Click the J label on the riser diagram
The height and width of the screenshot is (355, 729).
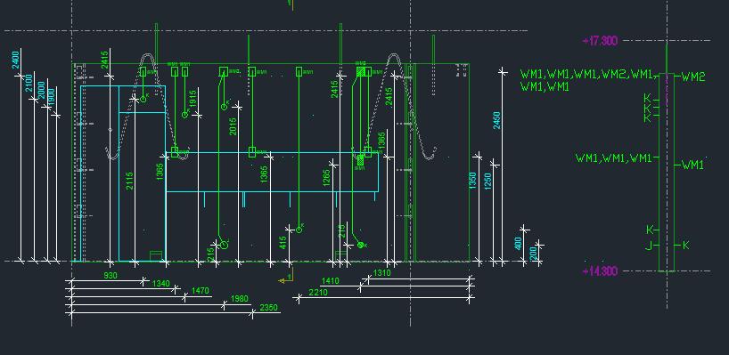(649, 246)
